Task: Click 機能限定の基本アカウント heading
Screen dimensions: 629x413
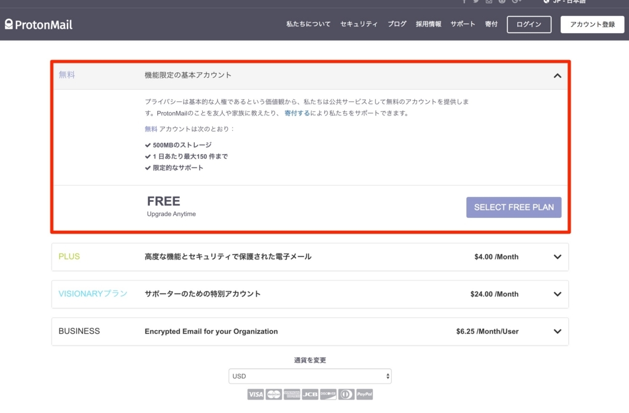Action: [188, 75]
